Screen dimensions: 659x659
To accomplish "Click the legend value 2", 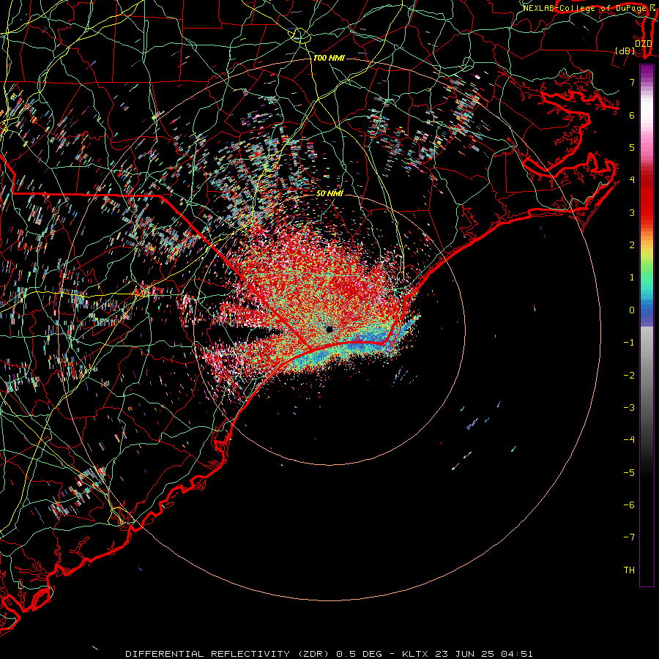I will (632, 245).
